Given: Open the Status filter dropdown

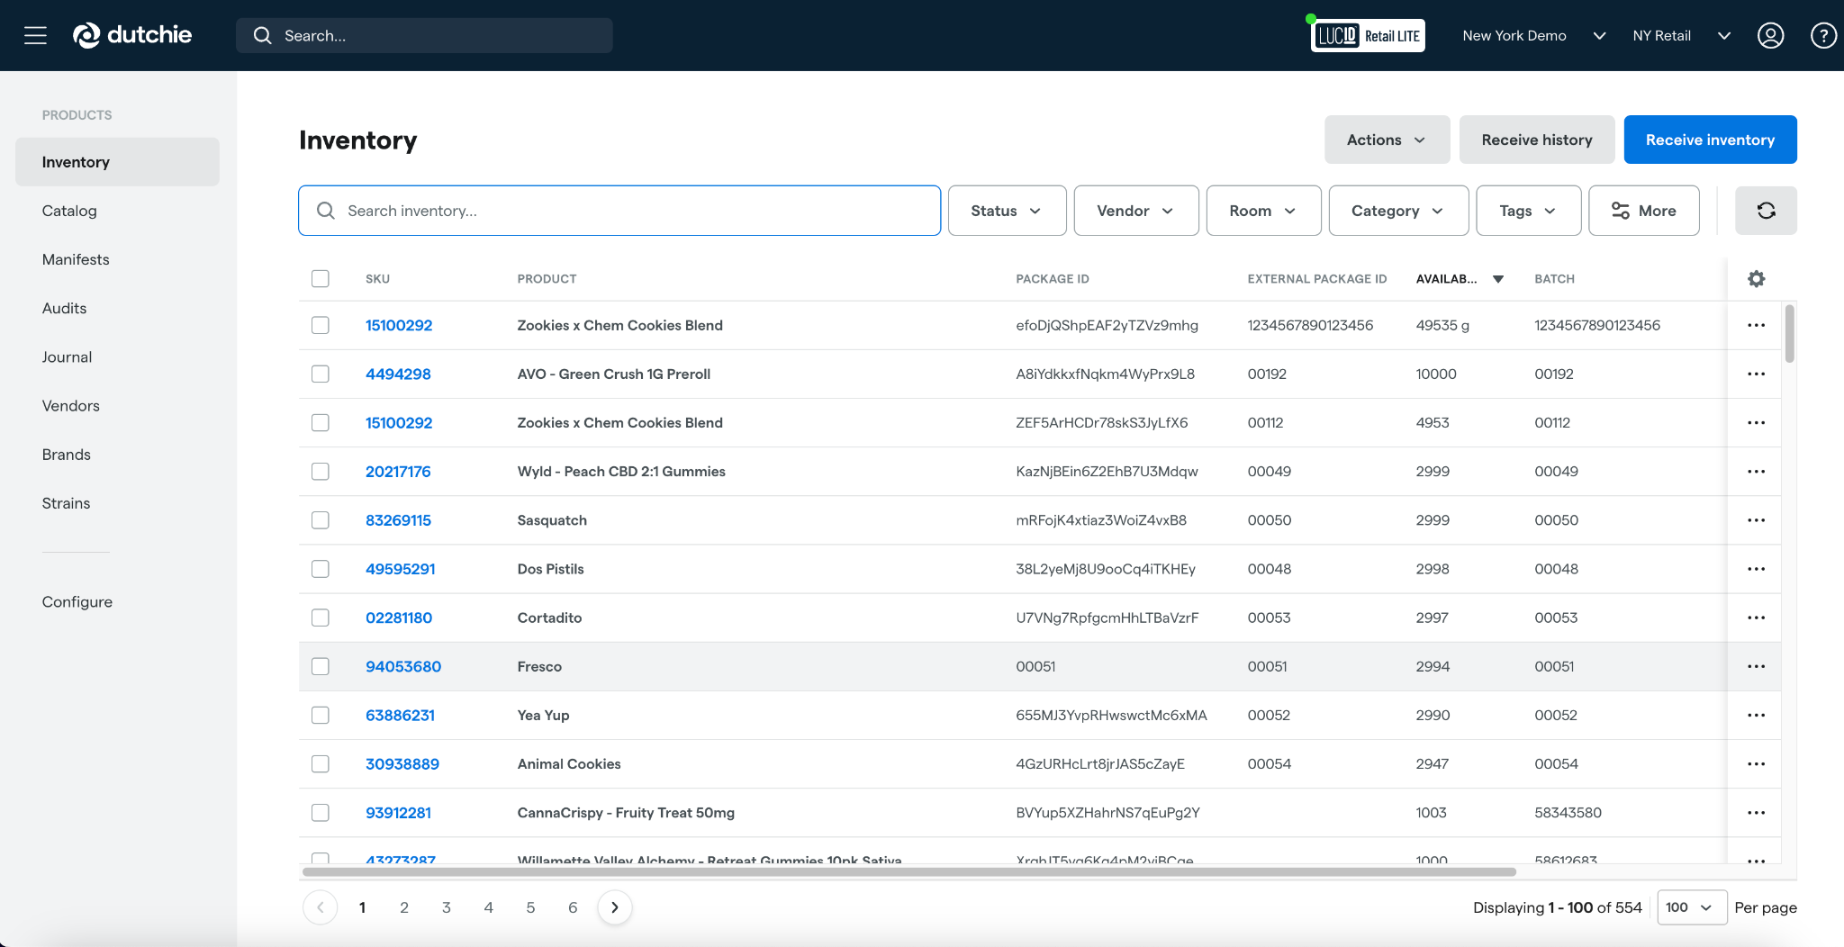Looking at the screenshot, I should click(x=1006, y=210).
